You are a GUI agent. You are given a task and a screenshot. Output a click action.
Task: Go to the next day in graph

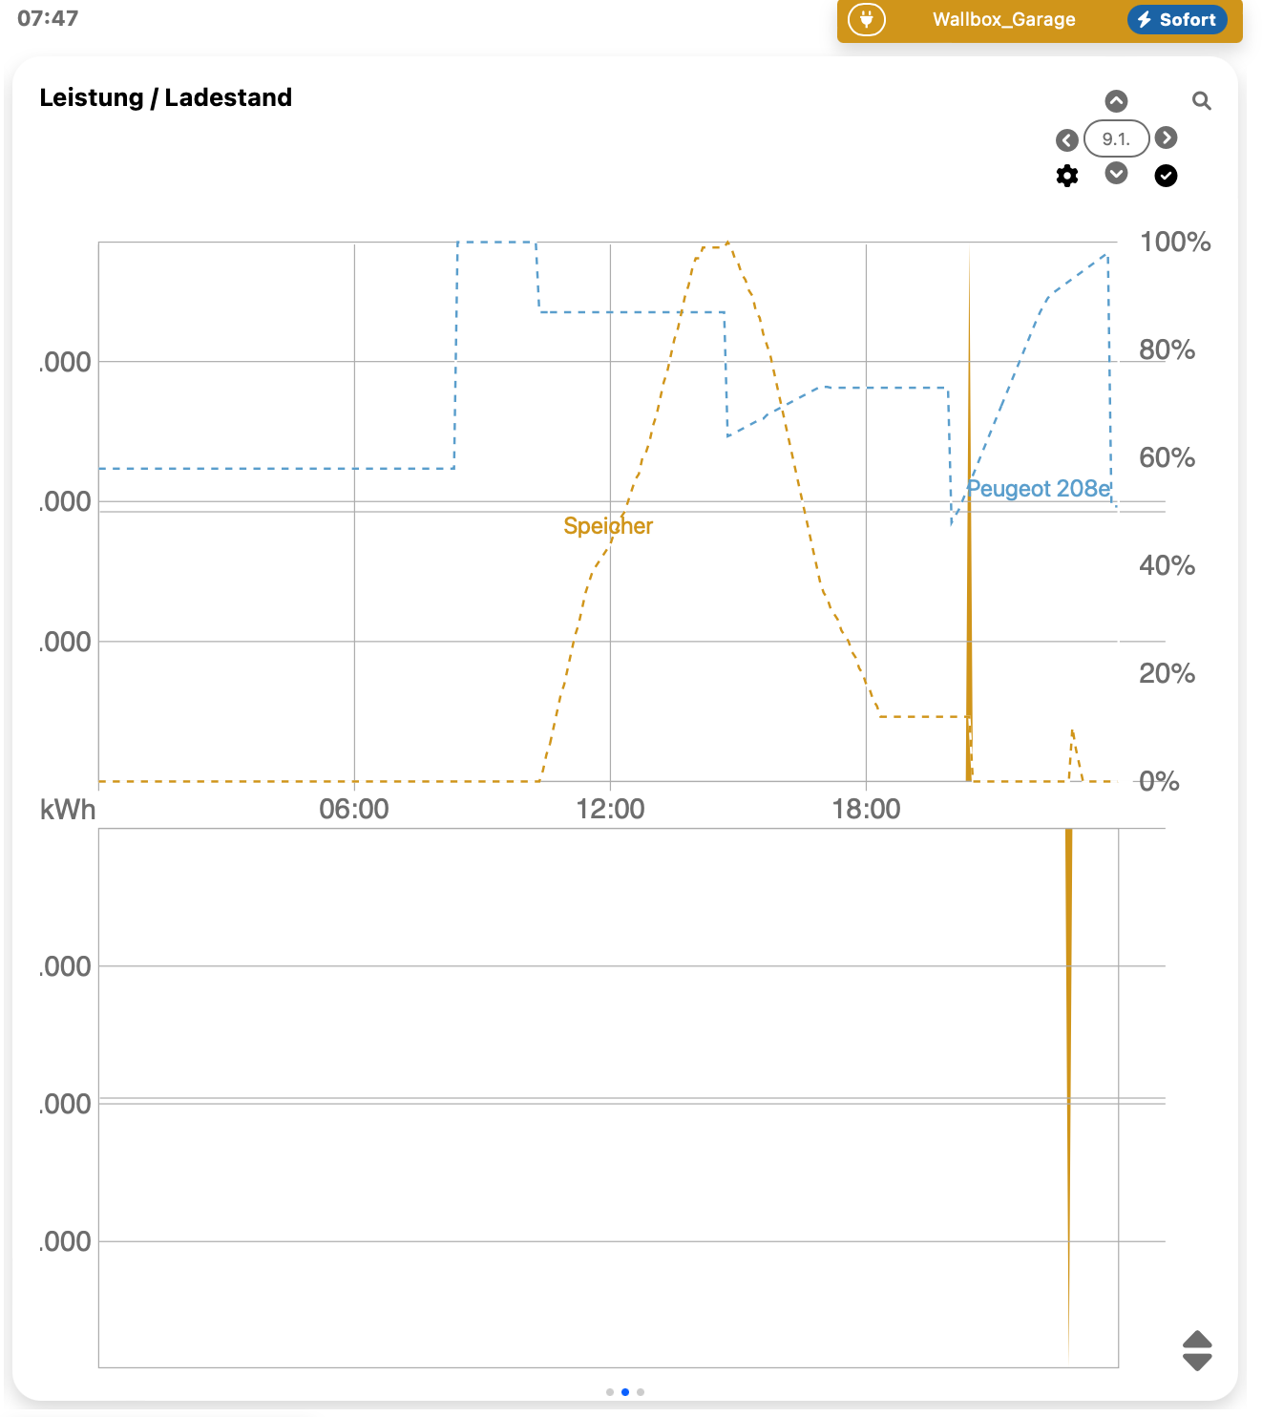pyautogui.click(x=1166, y=137)
